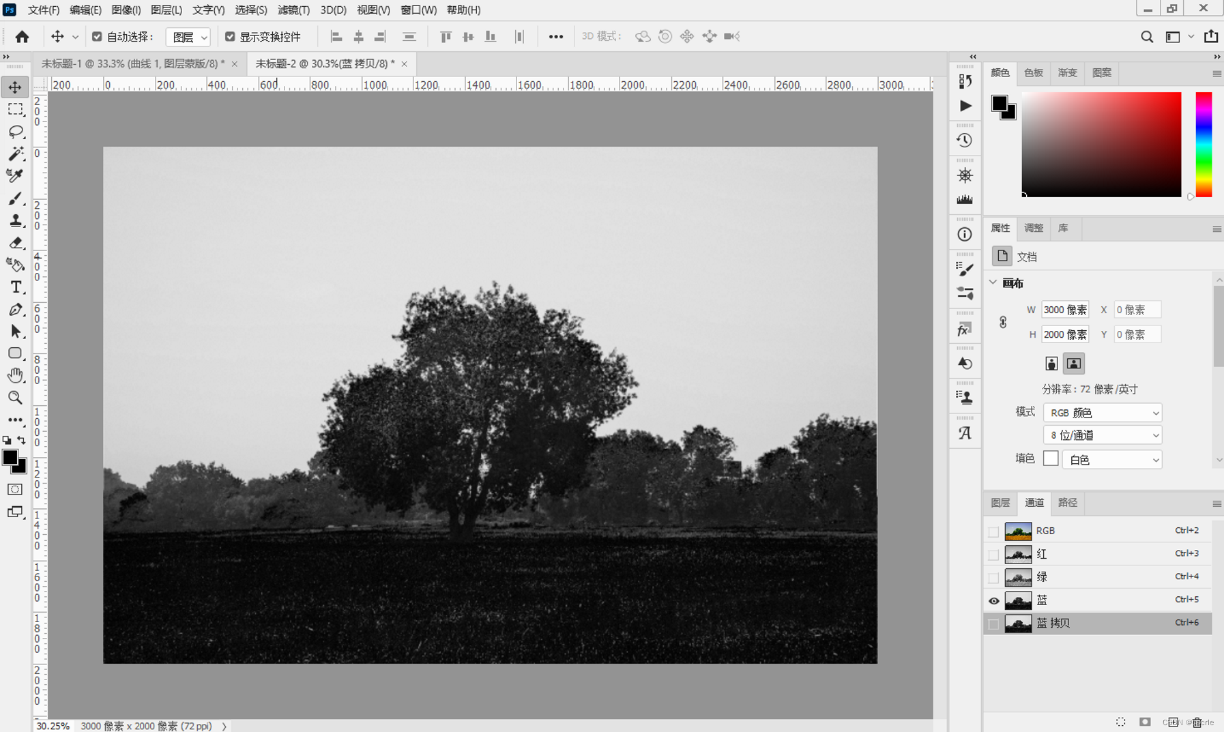Screen dimensions: 1224x732
Task: Click the canvas fill color swatch
Action: 1051,458
